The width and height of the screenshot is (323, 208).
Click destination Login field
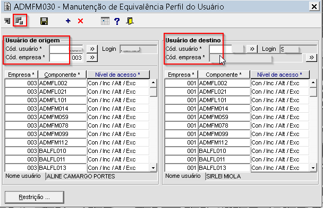[298, 49]
